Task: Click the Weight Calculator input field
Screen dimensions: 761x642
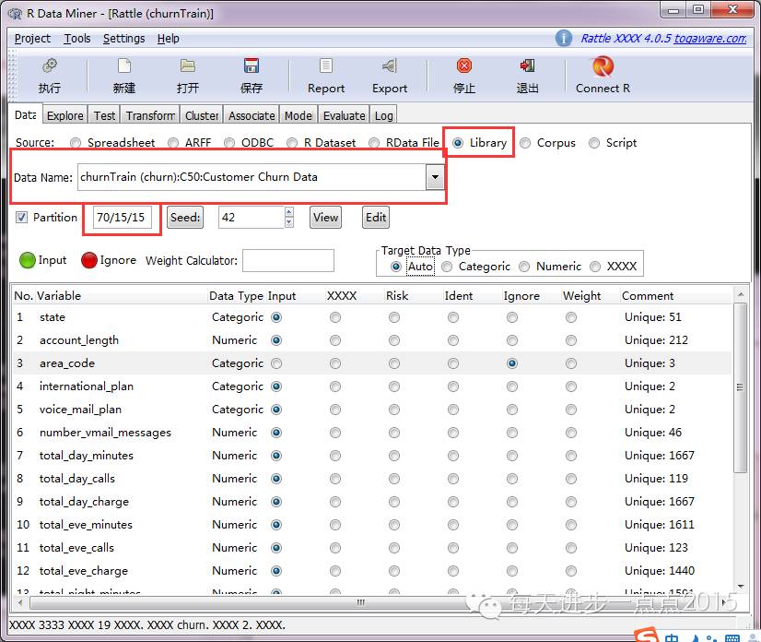Action: click(x=287, y=261)
